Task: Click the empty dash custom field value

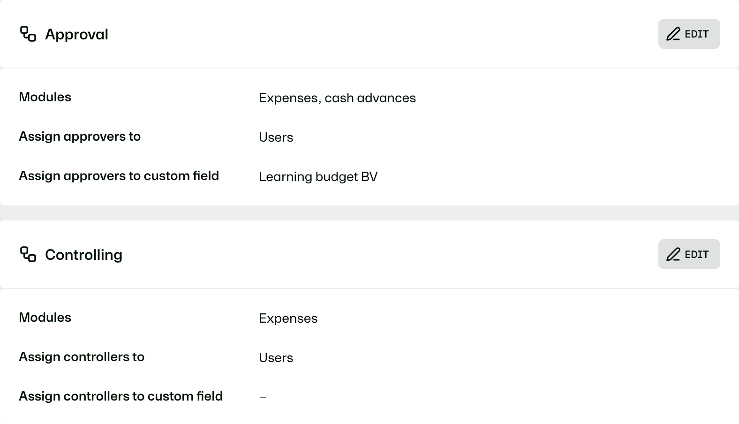Action: tap(263, 397)
